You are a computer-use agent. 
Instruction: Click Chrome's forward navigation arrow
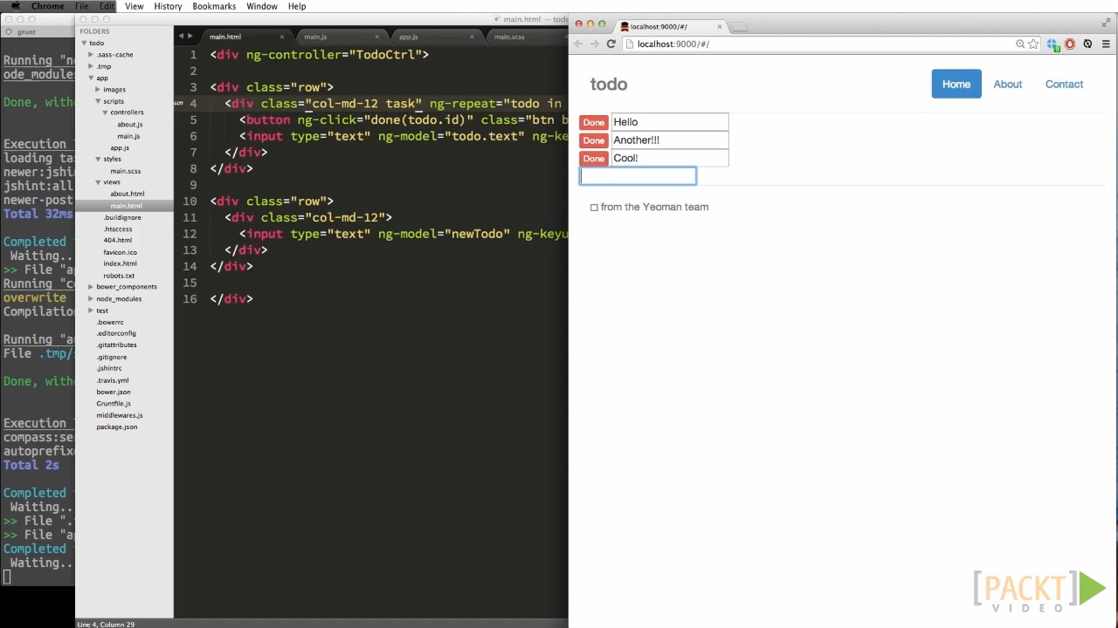click(x=594, y=44)
